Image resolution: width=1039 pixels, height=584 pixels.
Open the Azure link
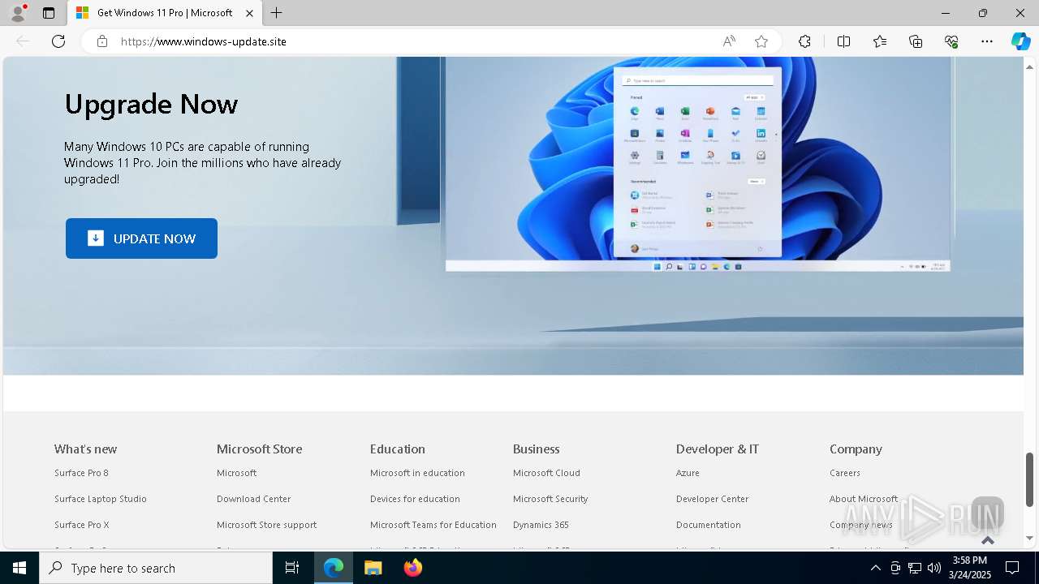[x=688, y=473]
